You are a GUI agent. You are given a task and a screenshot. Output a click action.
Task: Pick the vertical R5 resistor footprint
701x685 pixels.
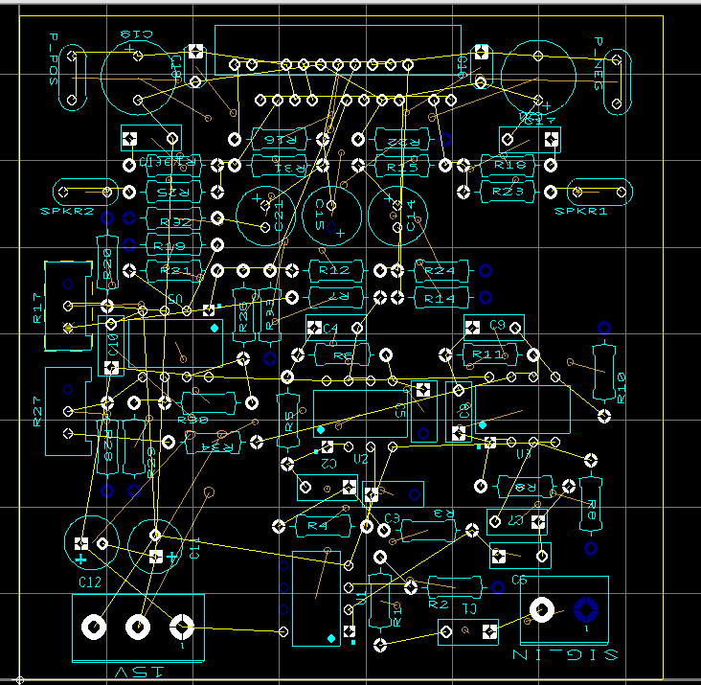[x=288, y=421]
